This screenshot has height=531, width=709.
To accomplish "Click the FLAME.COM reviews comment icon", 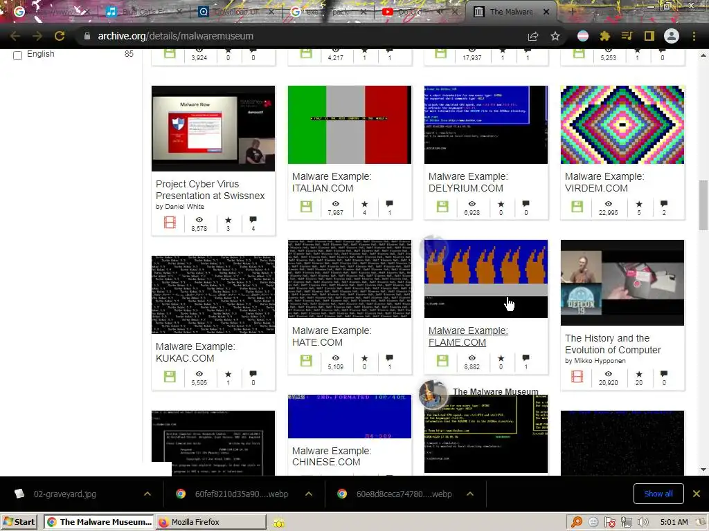I will (x=526, y=358).
